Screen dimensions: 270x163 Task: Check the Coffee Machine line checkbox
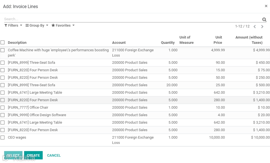point(2,50)
